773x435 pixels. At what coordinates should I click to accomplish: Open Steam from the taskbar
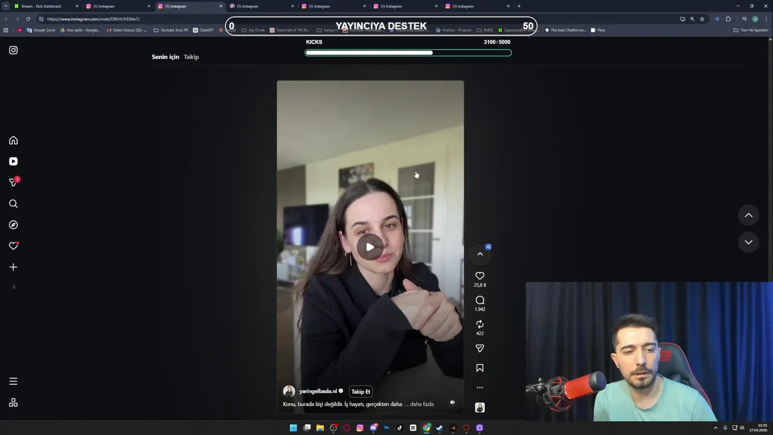(440, 428)
